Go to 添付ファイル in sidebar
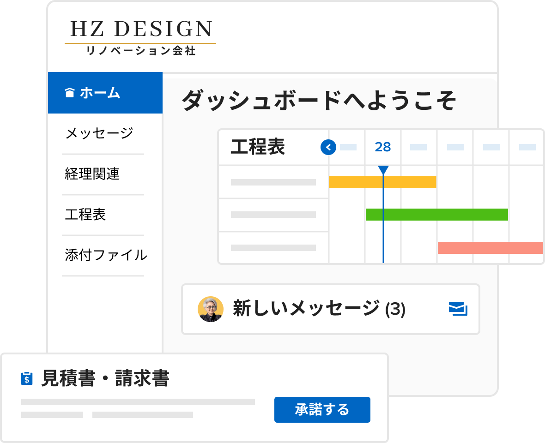 106,255
